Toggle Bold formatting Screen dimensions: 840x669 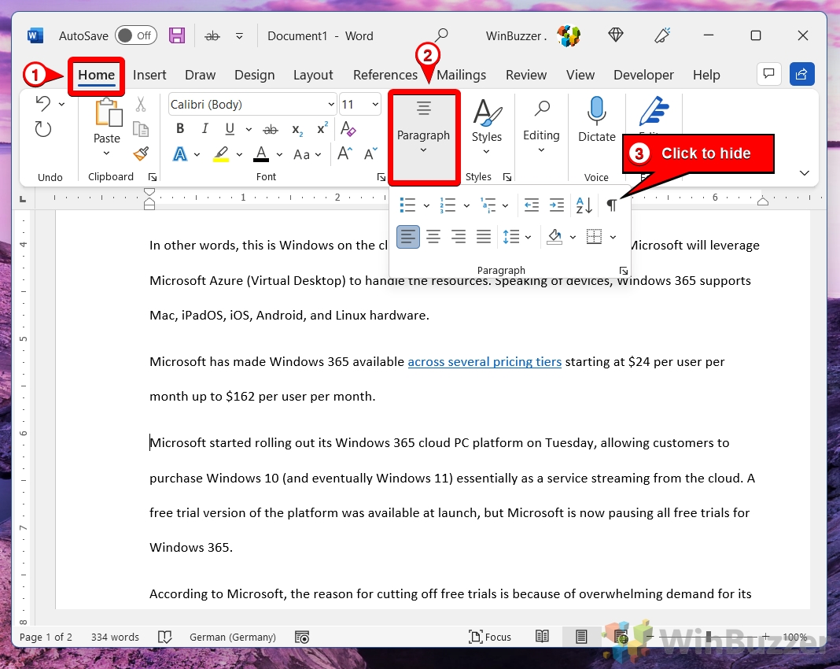(x=180, y=128)
